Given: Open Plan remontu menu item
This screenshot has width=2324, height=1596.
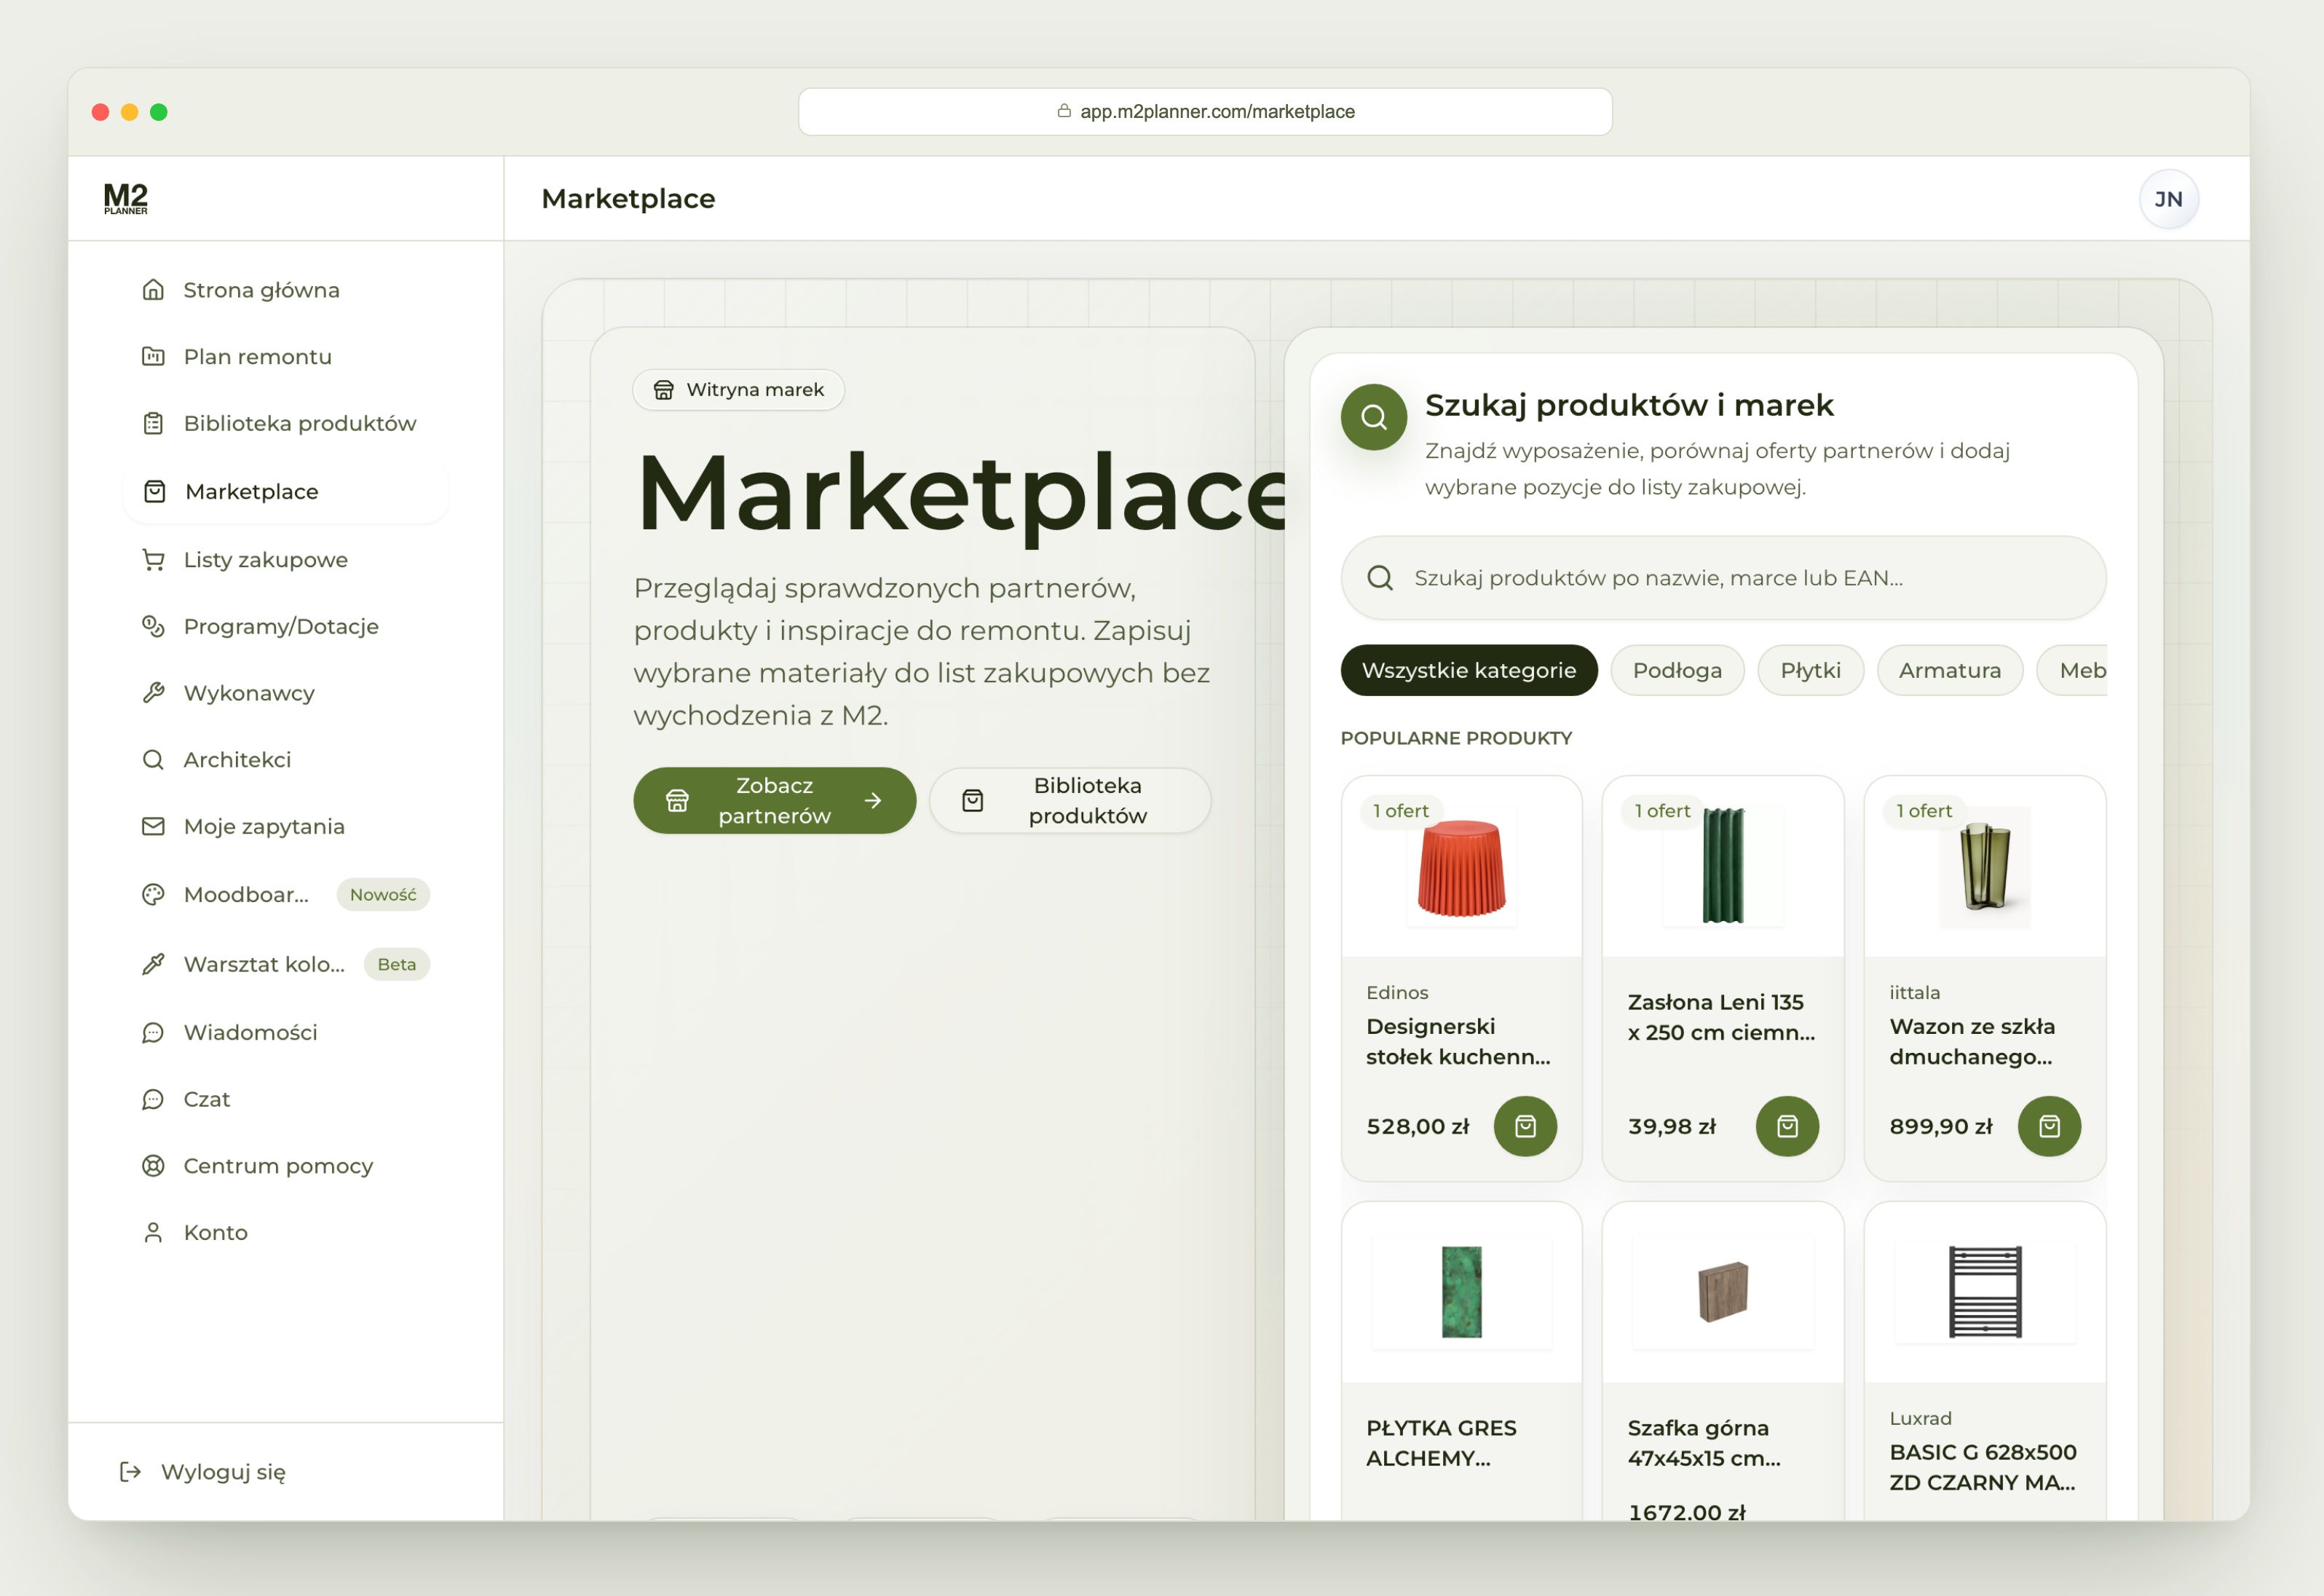Looking at the screenshot, I should tap(285, 356).
